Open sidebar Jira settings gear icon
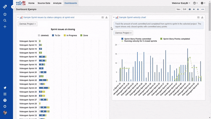The width and height of the screenshot is (211, 119). [5, 106]
